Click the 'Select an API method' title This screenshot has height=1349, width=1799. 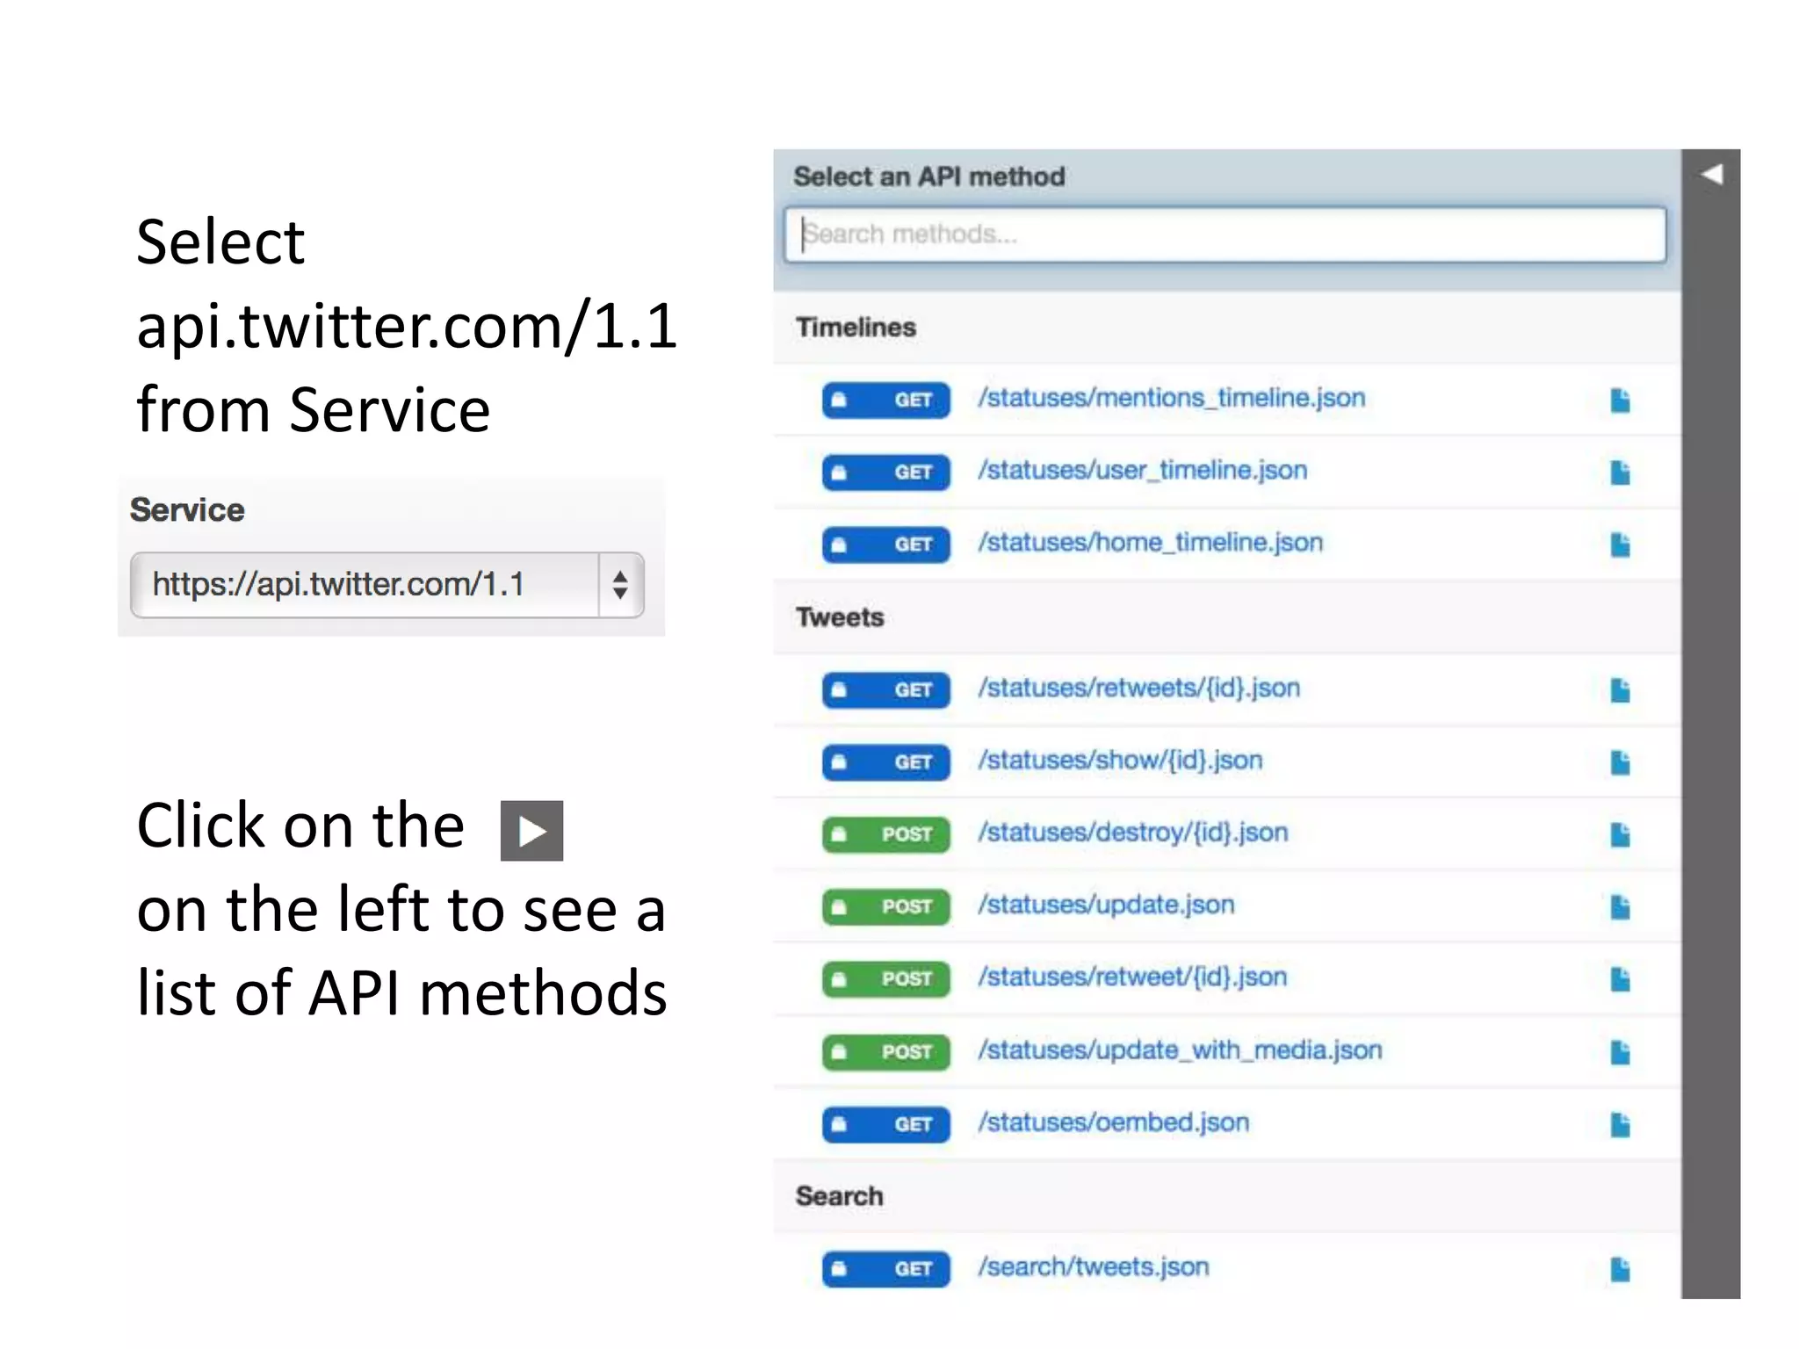[929, 177]
